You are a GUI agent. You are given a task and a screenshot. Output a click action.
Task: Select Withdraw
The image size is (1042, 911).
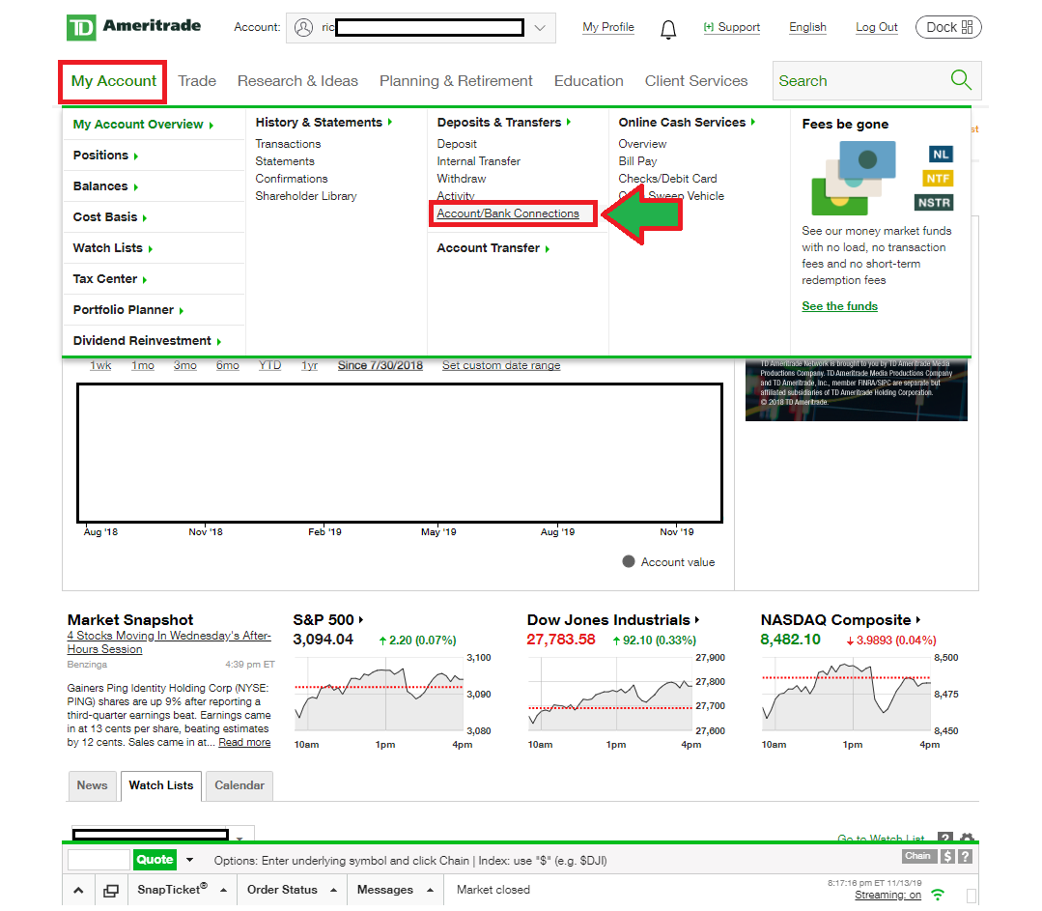[462, 178]
